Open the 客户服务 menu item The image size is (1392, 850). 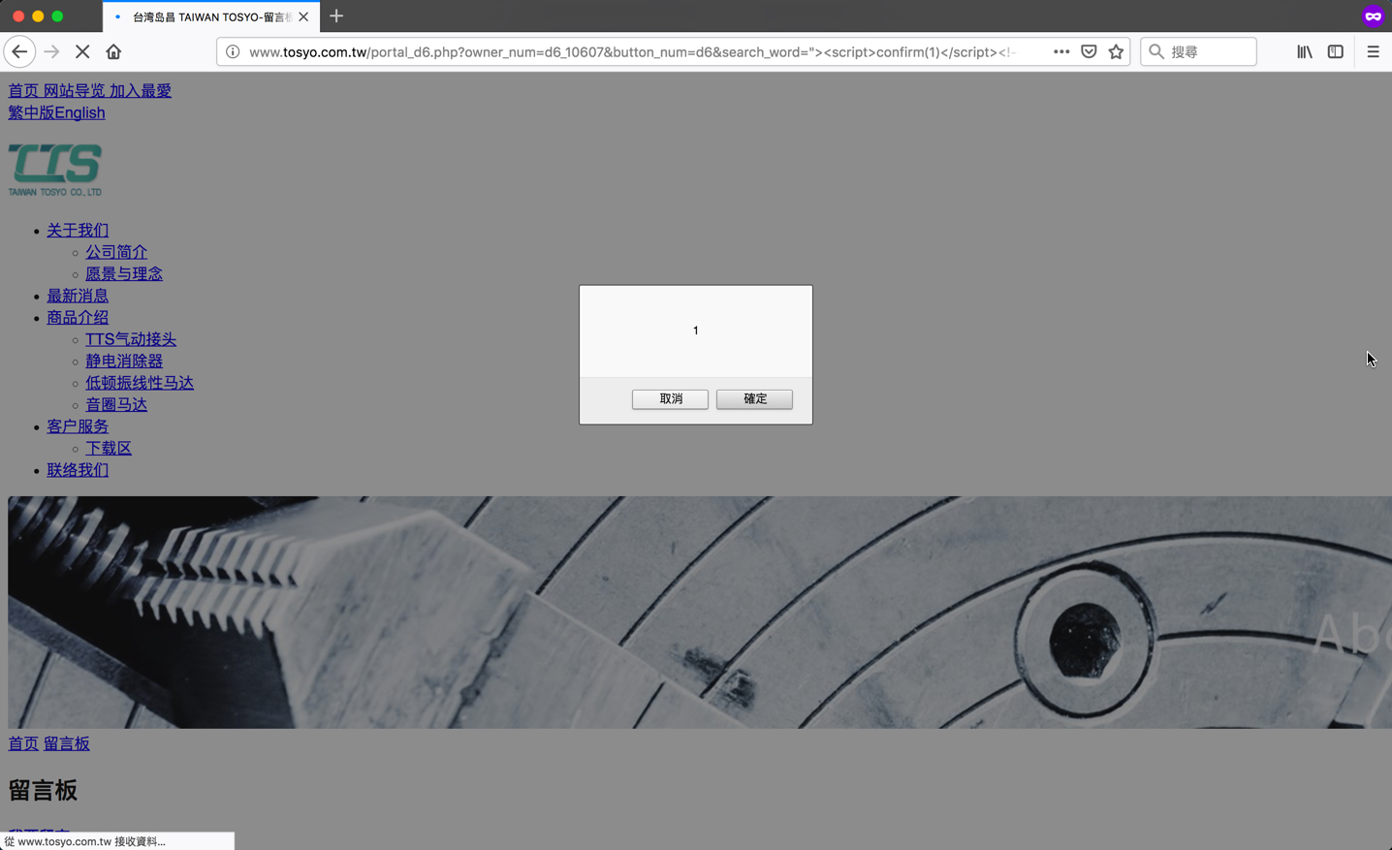pyautogui.click(x=78, y=426)
